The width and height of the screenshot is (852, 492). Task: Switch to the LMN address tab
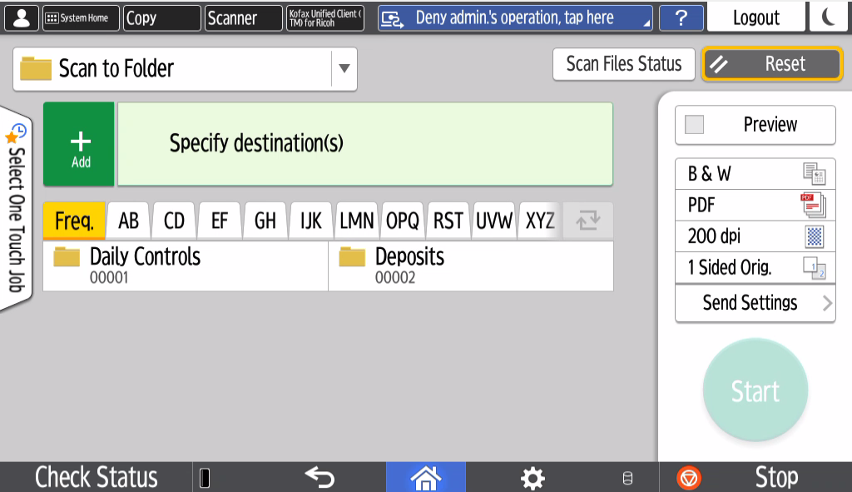click(356, 221)
